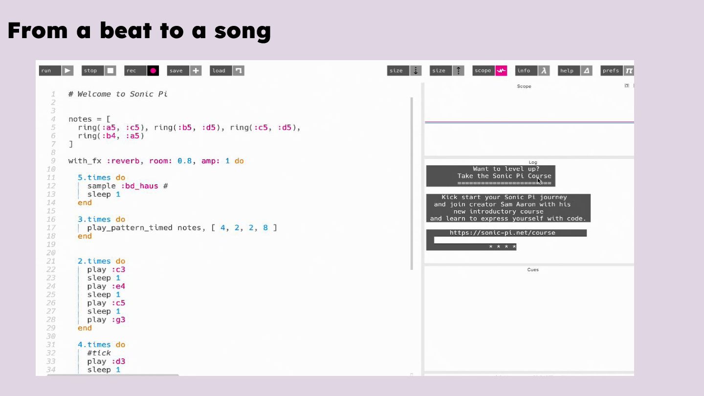The height and width of the screenshot is (396, 704).
Task: Click the scope text label in the toolbar
Action: click(x=484, y=70)
